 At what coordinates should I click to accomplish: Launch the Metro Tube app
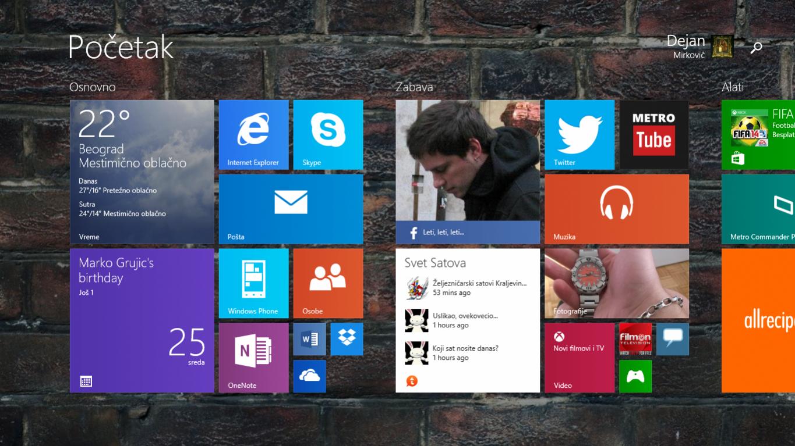[653, 134]
